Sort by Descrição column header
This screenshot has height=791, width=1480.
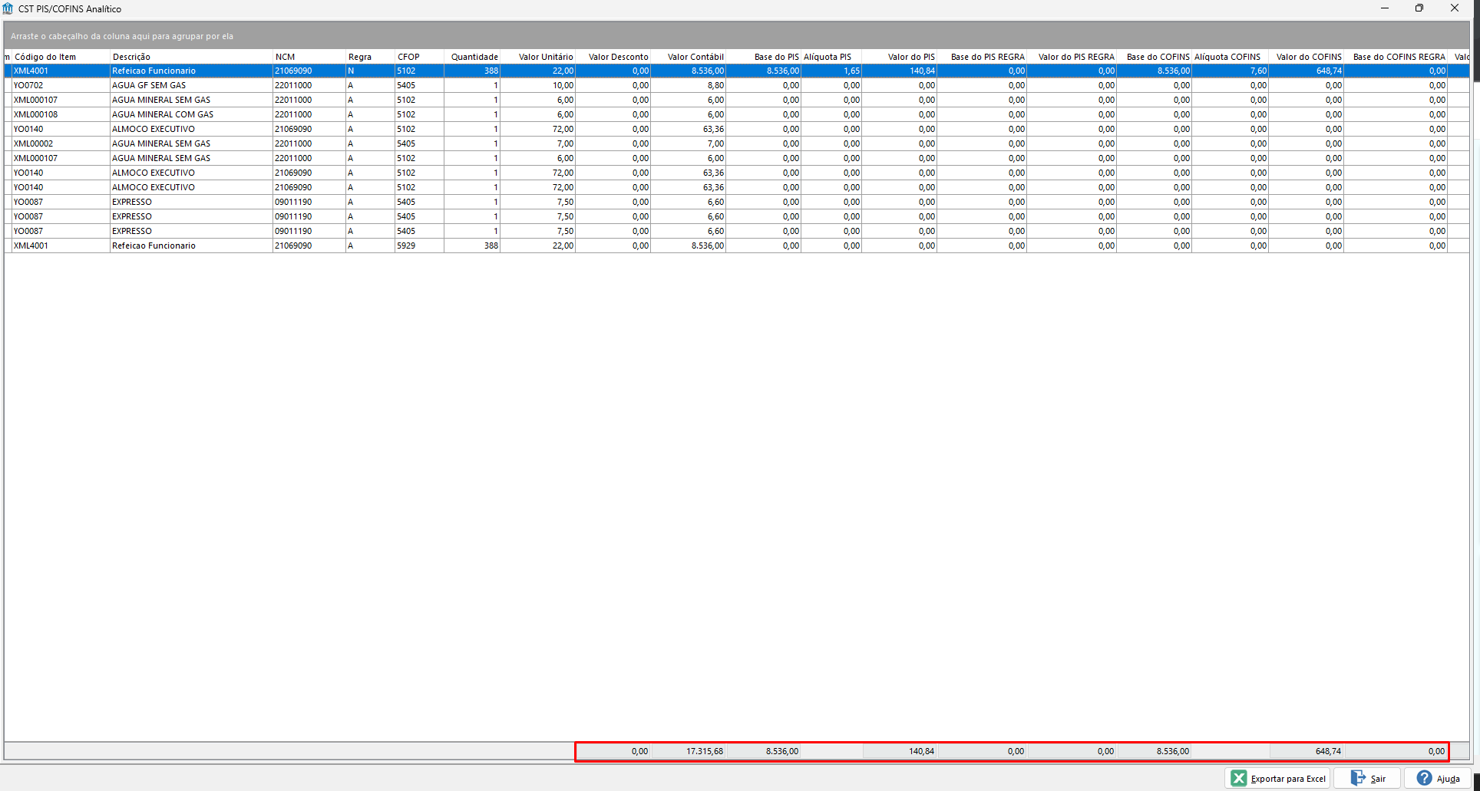click(191, 57)
